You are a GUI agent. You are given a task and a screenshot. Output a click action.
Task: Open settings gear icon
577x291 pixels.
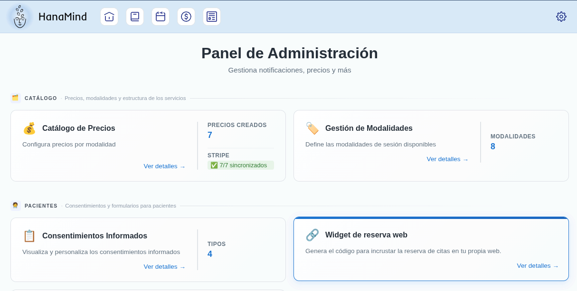tap(561, 17)
